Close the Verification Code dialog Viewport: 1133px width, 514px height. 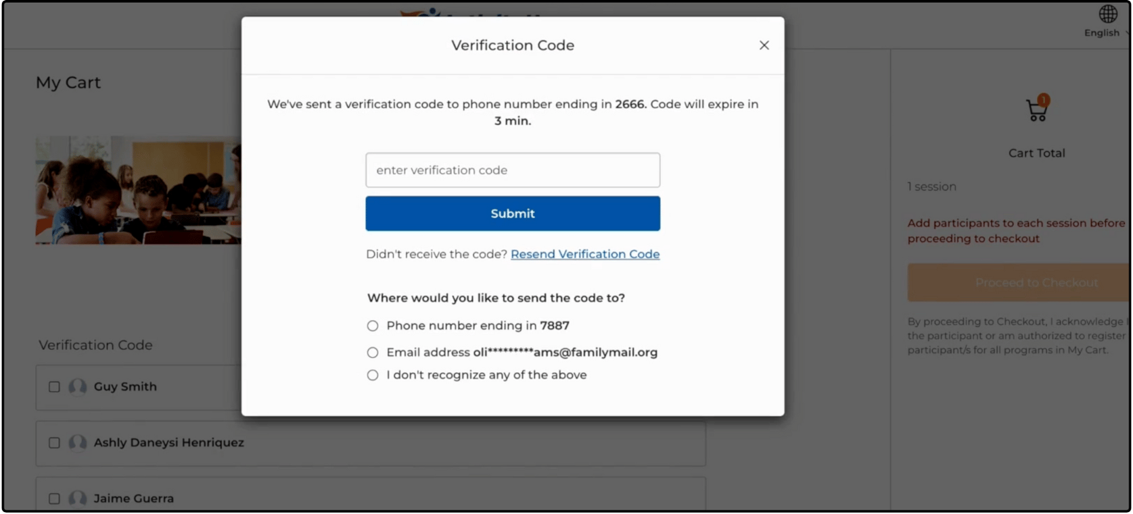click(x=764, y=45)
